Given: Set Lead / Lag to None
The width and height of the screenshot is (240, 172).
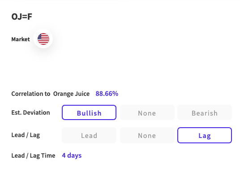Looking at the screenshot, I should (147, 135).
